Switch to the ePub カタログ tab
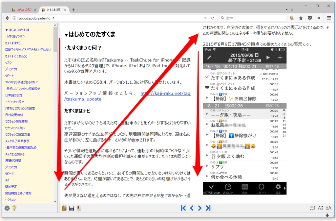 (23, 10)
